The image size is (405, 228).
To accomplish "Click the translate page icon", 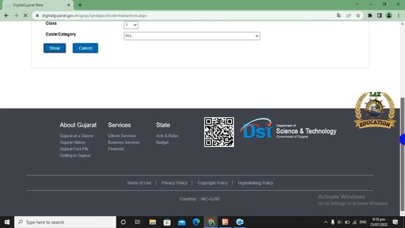I will [339, 15].
